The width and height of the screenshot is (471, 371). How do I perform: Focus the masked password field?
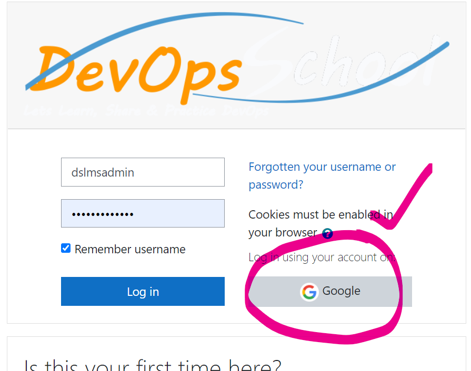[x=143, y=213]
